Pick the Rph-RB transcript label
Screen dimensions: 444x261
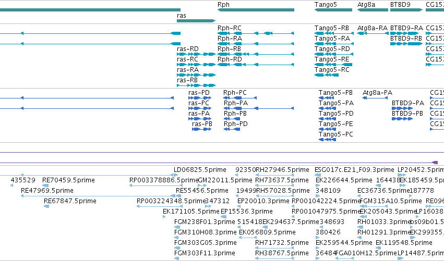point(229,49)
